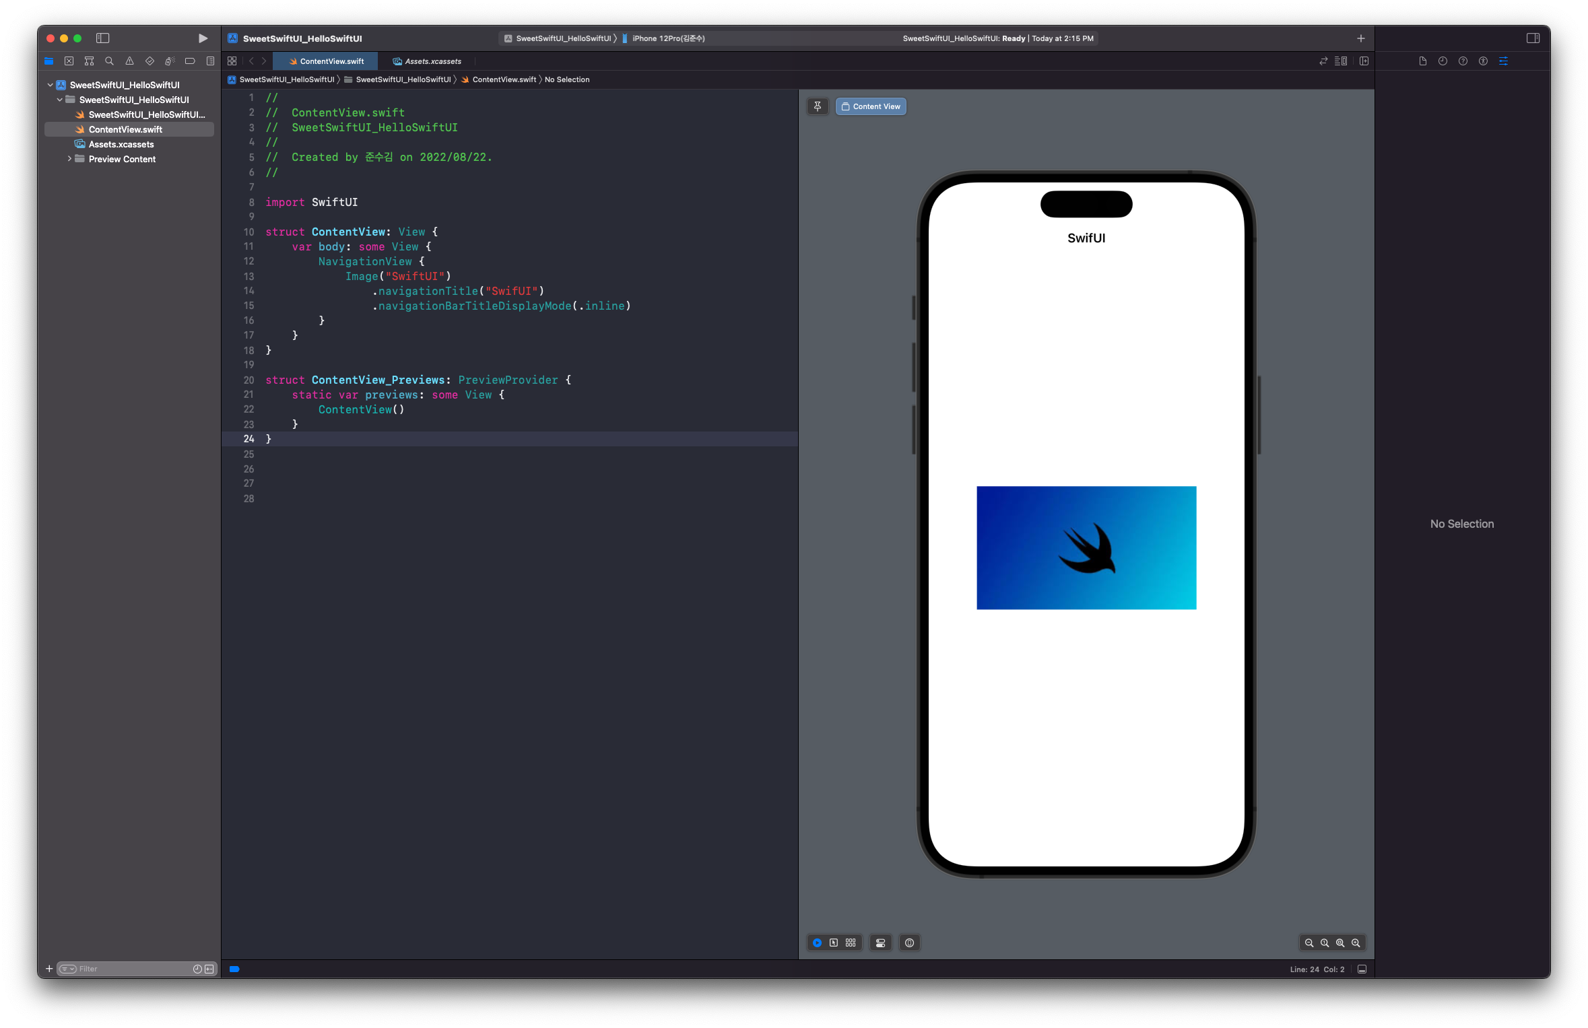The image size is (1588, 1028).
Task: Open the Source Control navigator icon
Action: pyautogui.click(x=69, y=61)
